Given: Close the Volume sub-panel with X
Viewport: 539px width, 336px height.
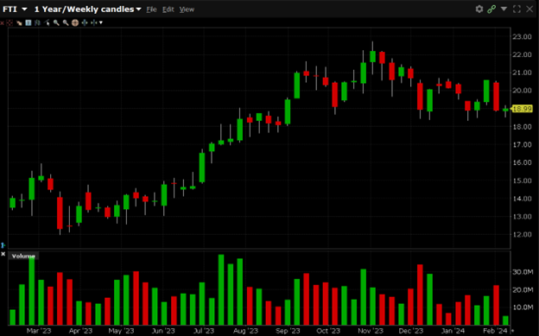Looking at the screenshot, I should coord(3,254).
